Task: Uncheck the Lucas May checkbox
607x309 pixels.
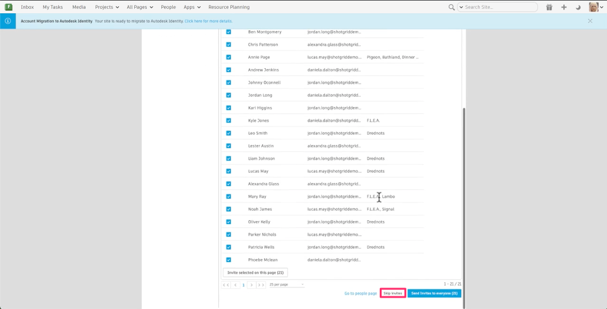Action: pos(228,171)
